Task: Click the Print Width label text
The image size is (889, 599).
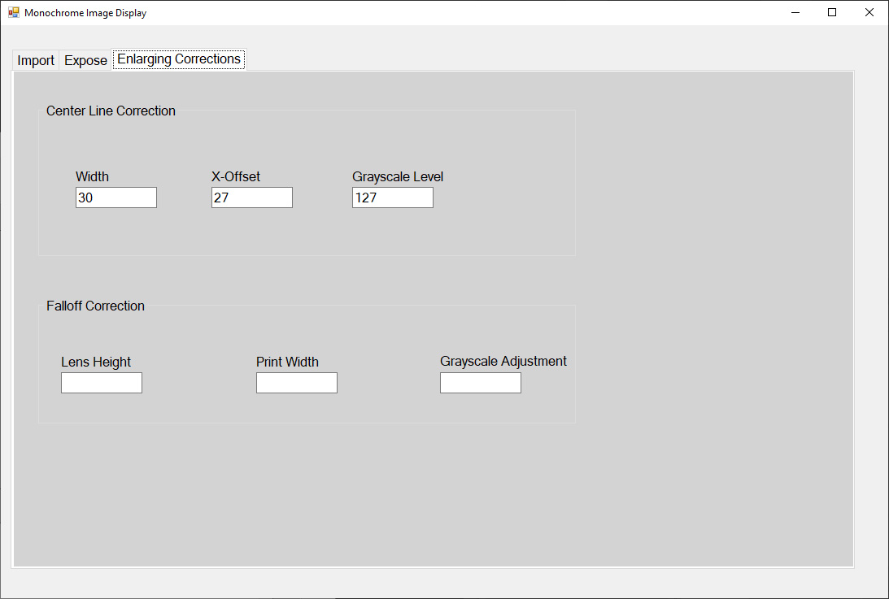Action: [287, 362]
